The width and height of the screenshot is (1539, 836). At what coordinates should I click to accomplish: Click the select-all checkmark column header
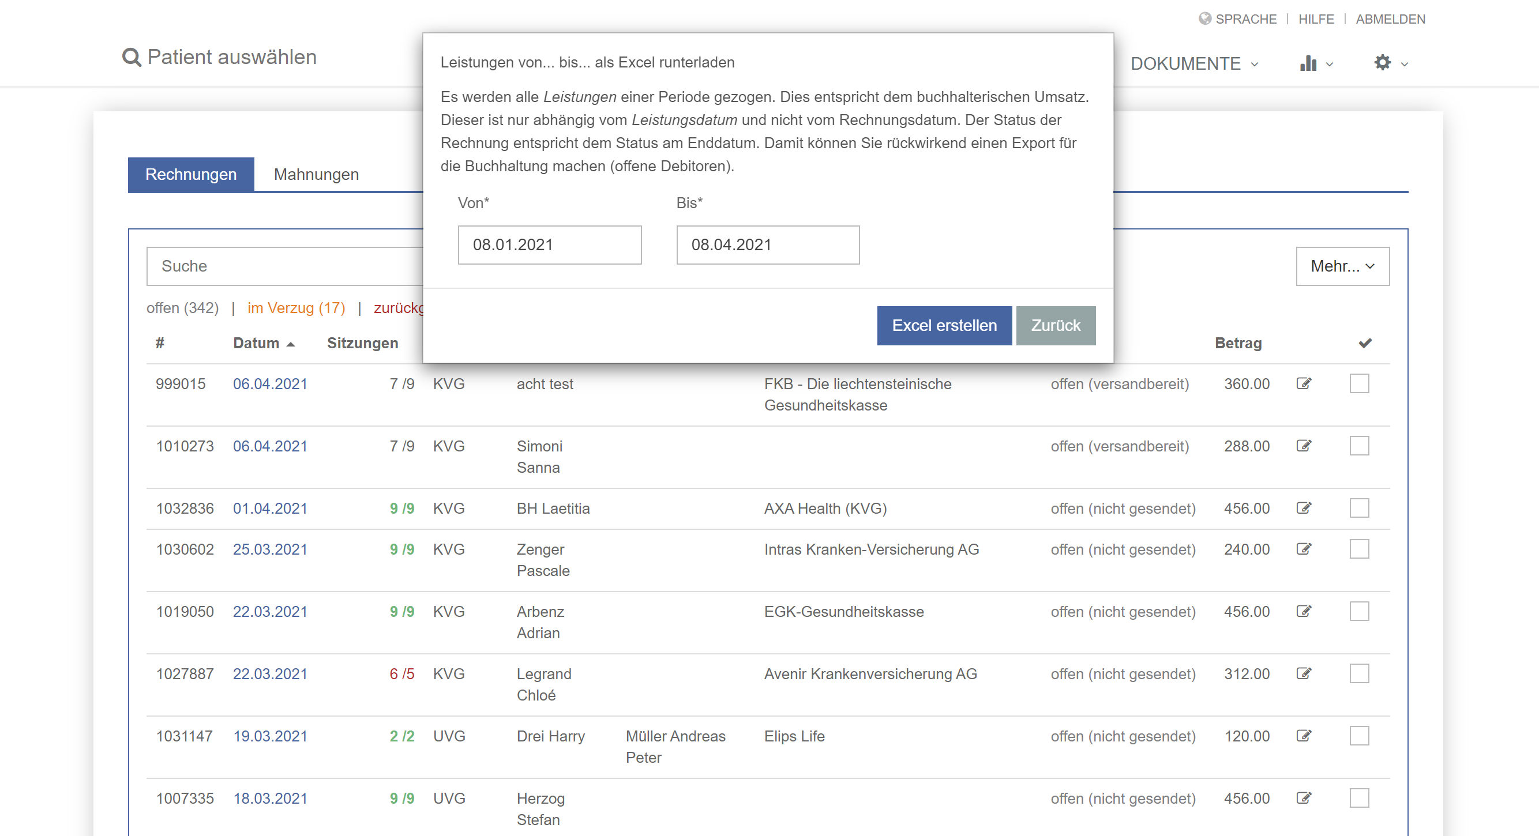point(1365,342)
